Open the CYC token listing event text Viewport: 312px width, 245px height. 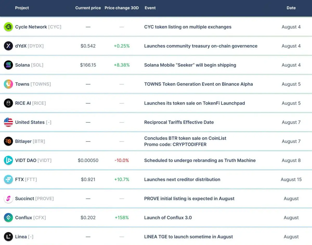click(188, 27)
